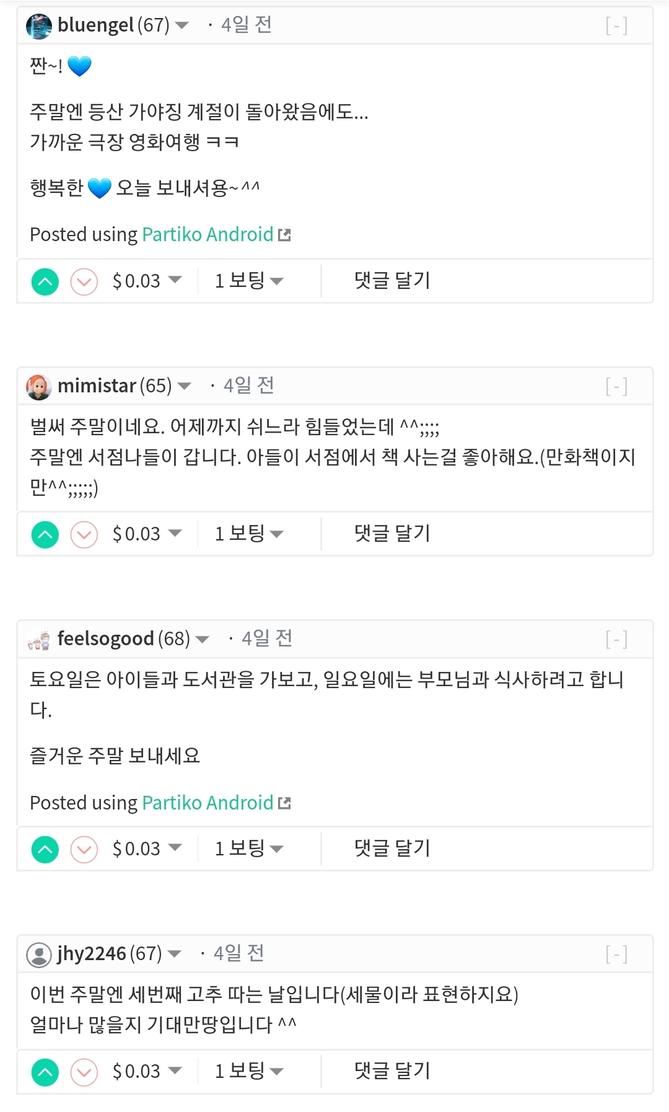
Task: Downvote bluengel's comment
Action: point(84,282)
